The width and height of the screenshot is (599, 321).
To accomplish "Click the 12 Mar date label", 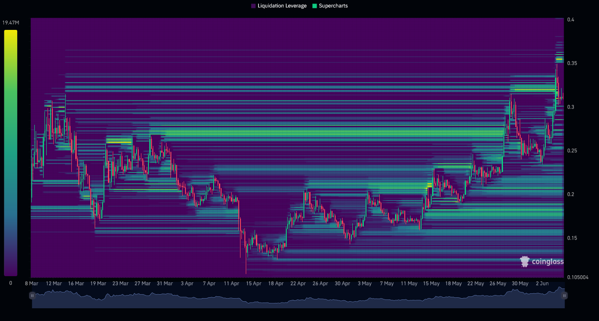I will 54,284.
